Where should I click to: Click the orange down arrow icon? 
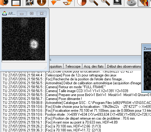click(55, 2)
